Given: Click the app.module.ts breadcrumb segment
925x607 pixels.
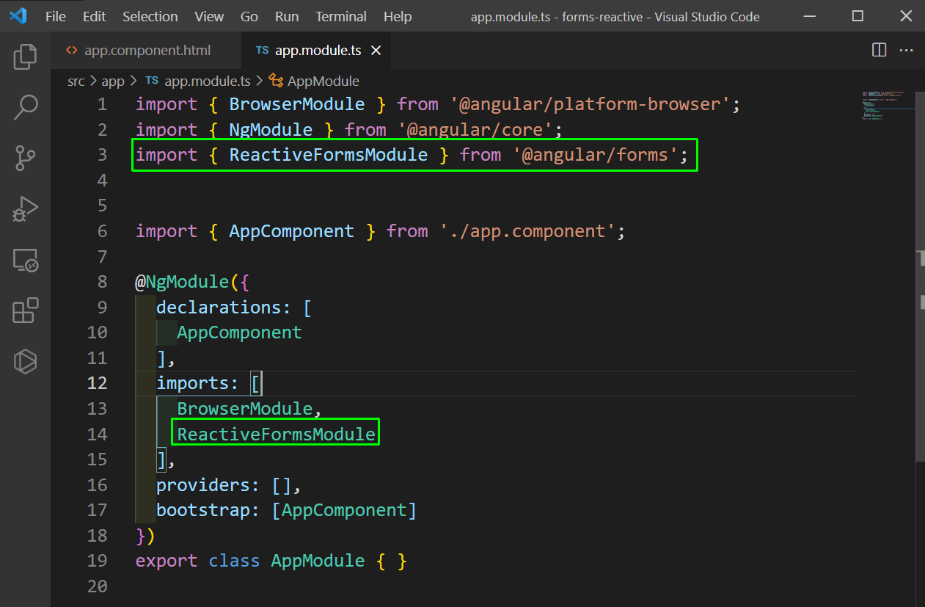Looking at the screenshot, I should [198, 81].
